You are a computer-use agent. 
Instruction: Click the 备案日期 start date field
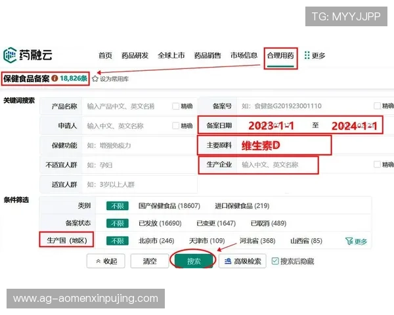pyautogui.click(x=271, y=125)
